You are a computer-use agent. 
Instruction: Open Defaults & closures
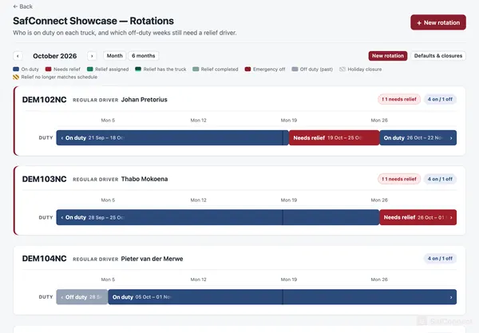(x=438, y=56)
